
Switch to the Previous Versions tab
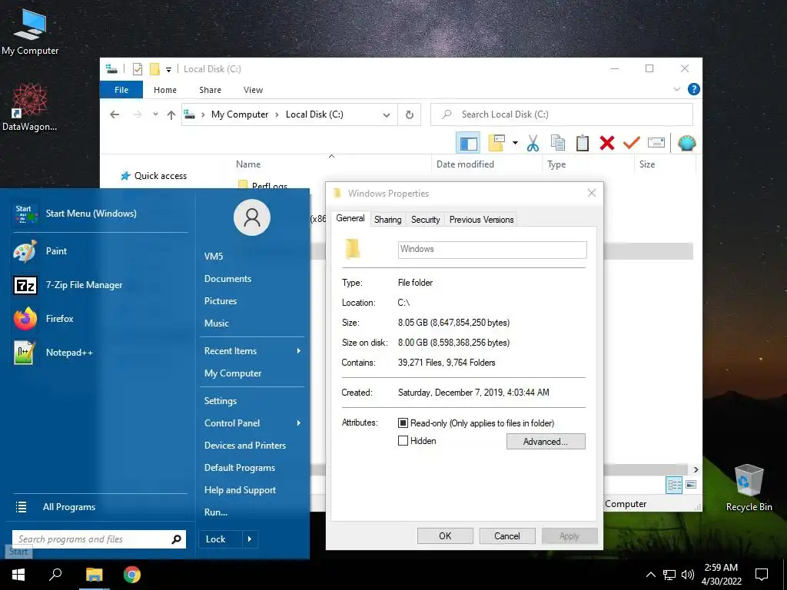coord(481,220)
